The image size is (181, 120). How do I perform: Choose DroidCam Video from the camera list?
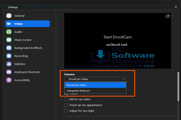tap(95, 85)
